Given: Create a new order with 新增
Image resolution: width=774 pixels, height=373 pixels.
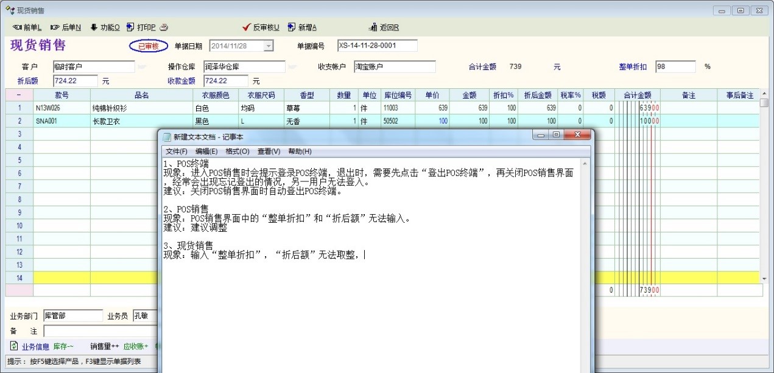Looking at the screenshot, I should pyautogui.click(x=302, y=27).
